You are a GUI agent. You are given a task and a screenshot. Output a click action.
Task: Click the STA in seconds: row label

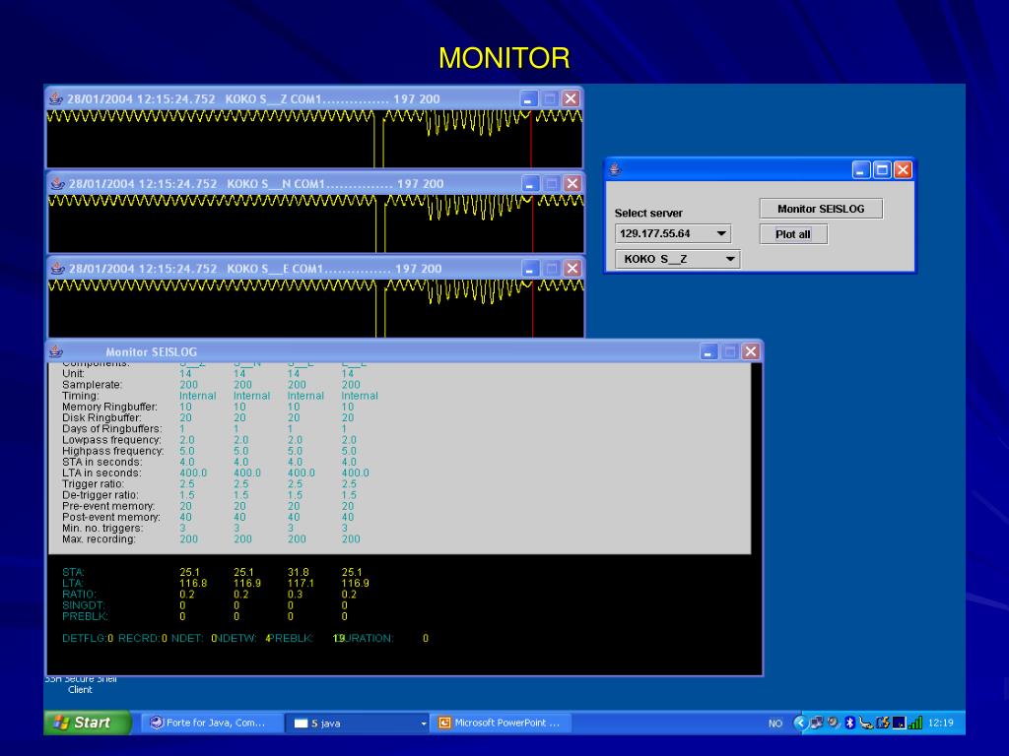pos(101,462)
